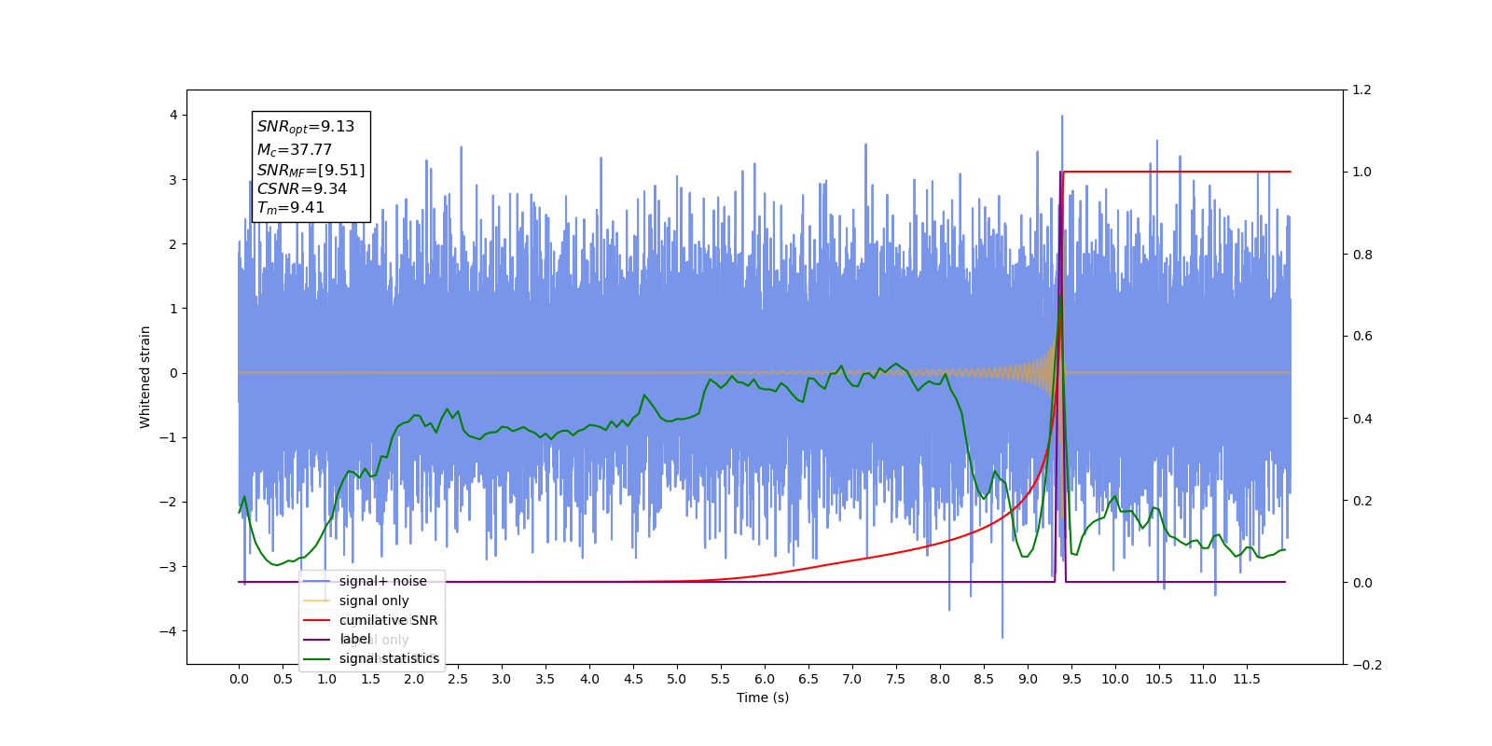Click the right-axis tick label 0.6
1492x746 pixels.
pyautogui.click(x=1362, y=337)
